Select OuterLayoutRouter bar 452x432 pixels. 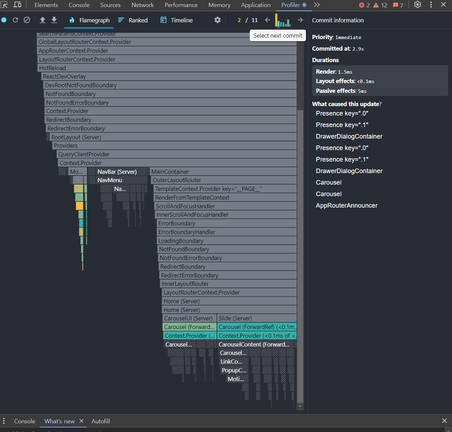point(224,180)
